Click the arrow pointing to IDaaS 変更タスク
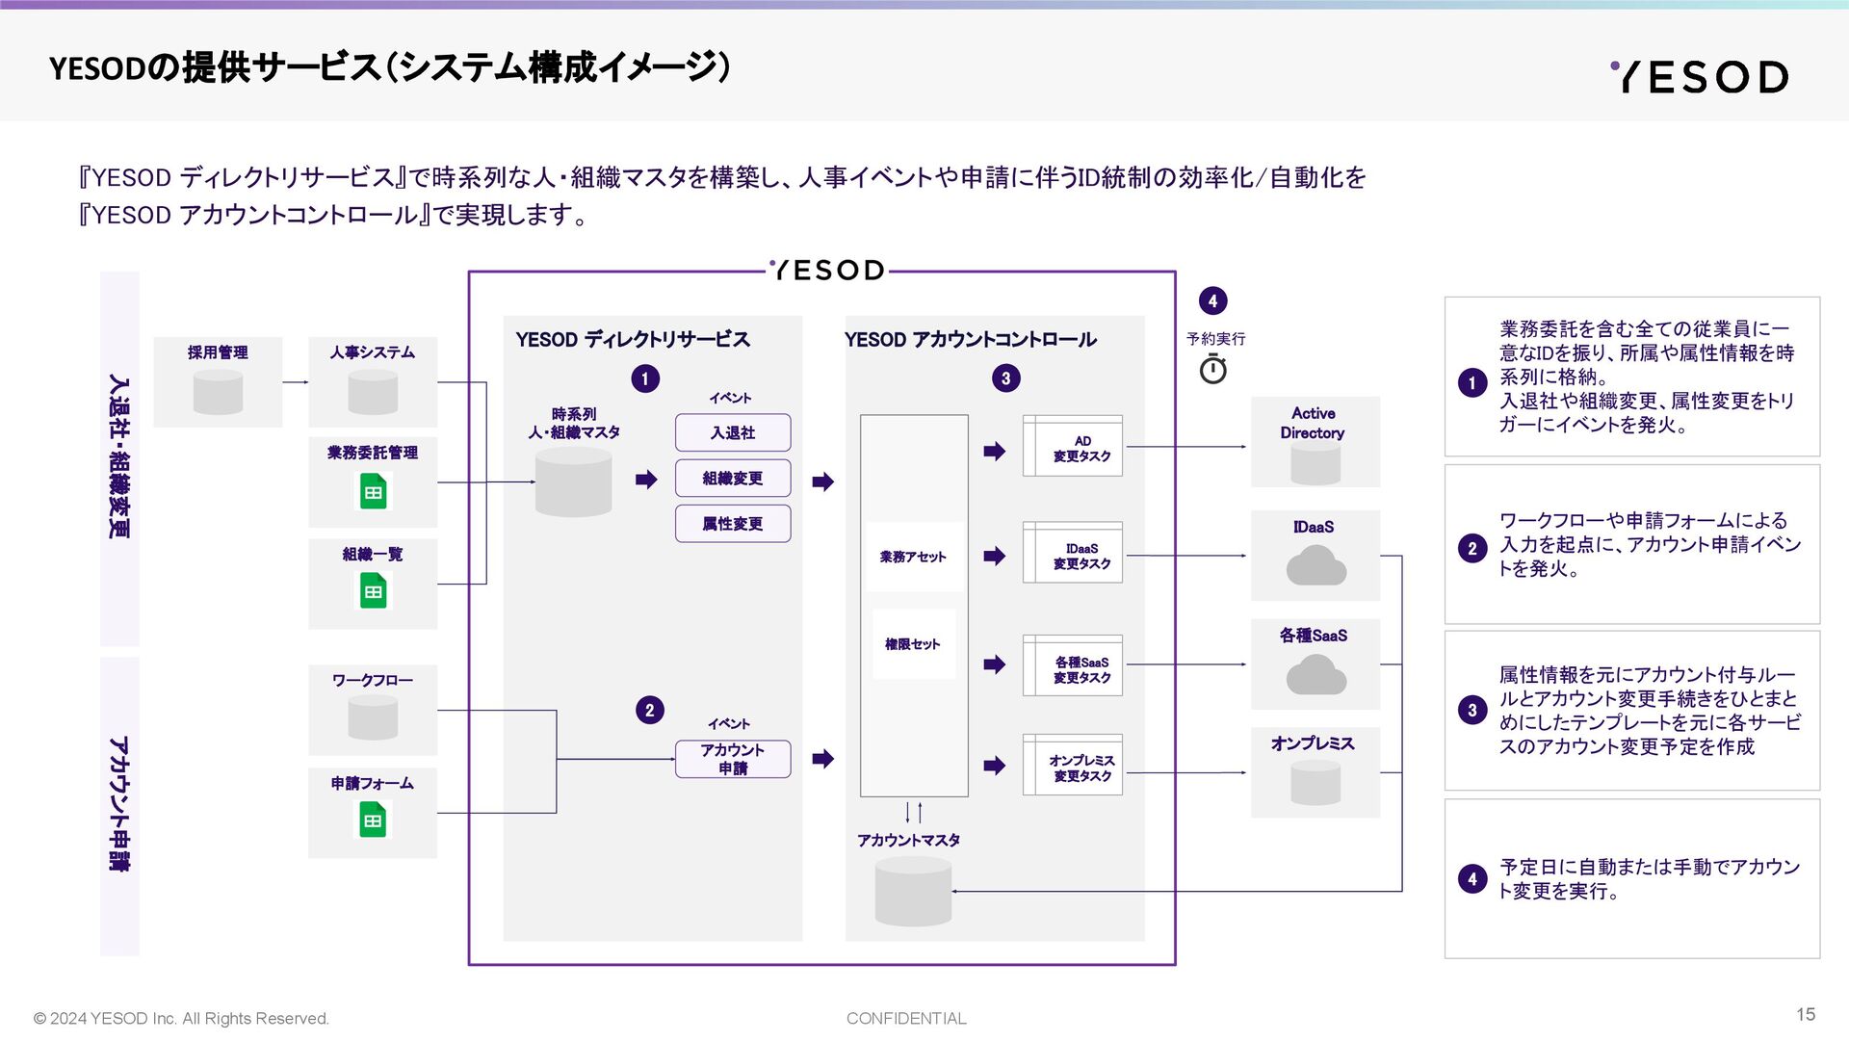 [995, 556]
